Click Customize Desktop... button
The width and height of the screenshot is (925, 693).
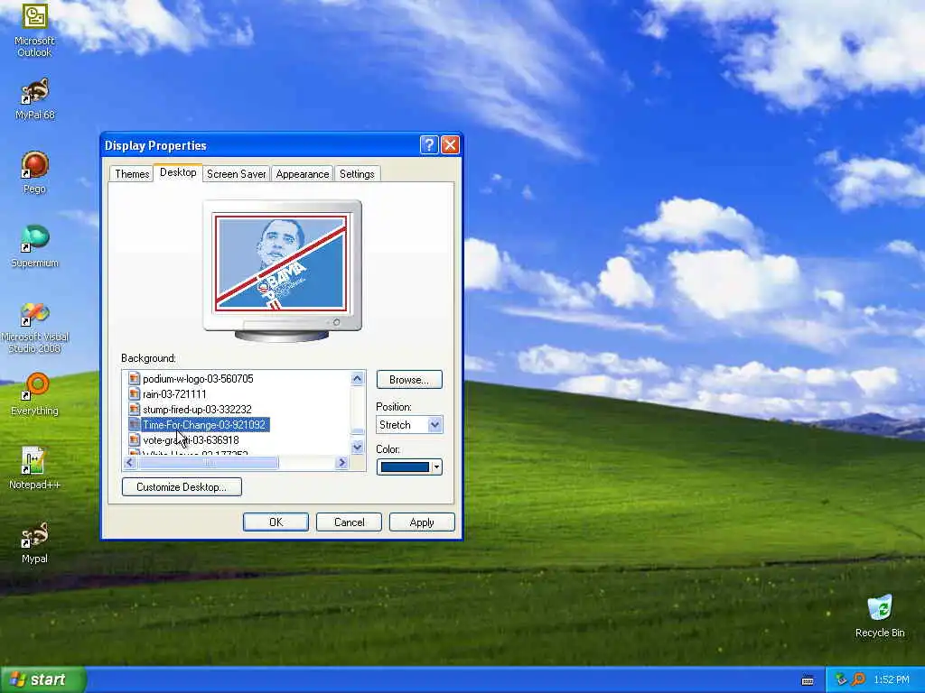coord(182,486)
